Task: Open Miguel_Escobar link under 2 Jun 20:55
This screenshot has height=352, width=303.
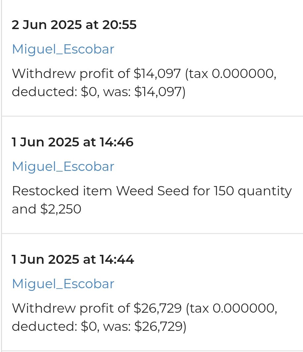Action: [x=63, y=49]
